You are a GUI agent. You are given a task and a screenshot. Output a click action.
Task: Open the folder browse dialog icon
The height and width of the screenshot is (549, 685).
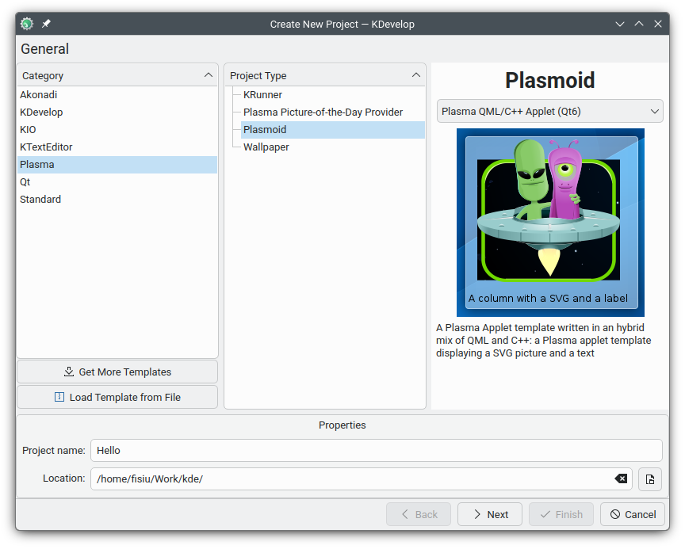click(650, 478)
